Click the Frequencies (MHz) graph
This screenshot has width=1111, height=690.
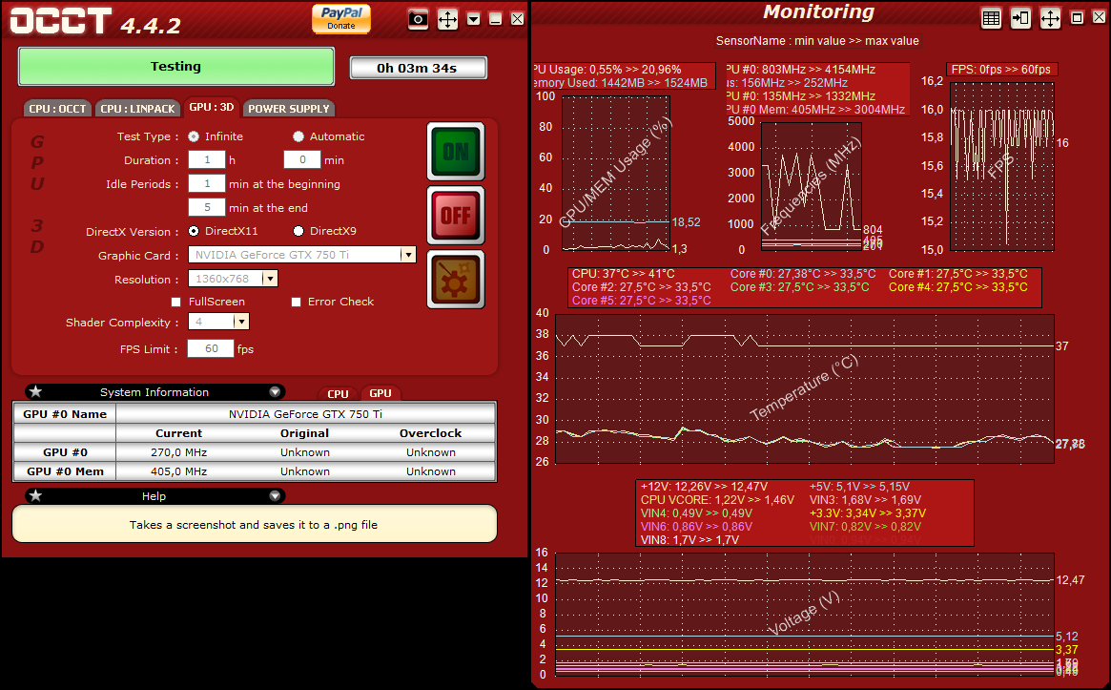[x=812, y=186]
